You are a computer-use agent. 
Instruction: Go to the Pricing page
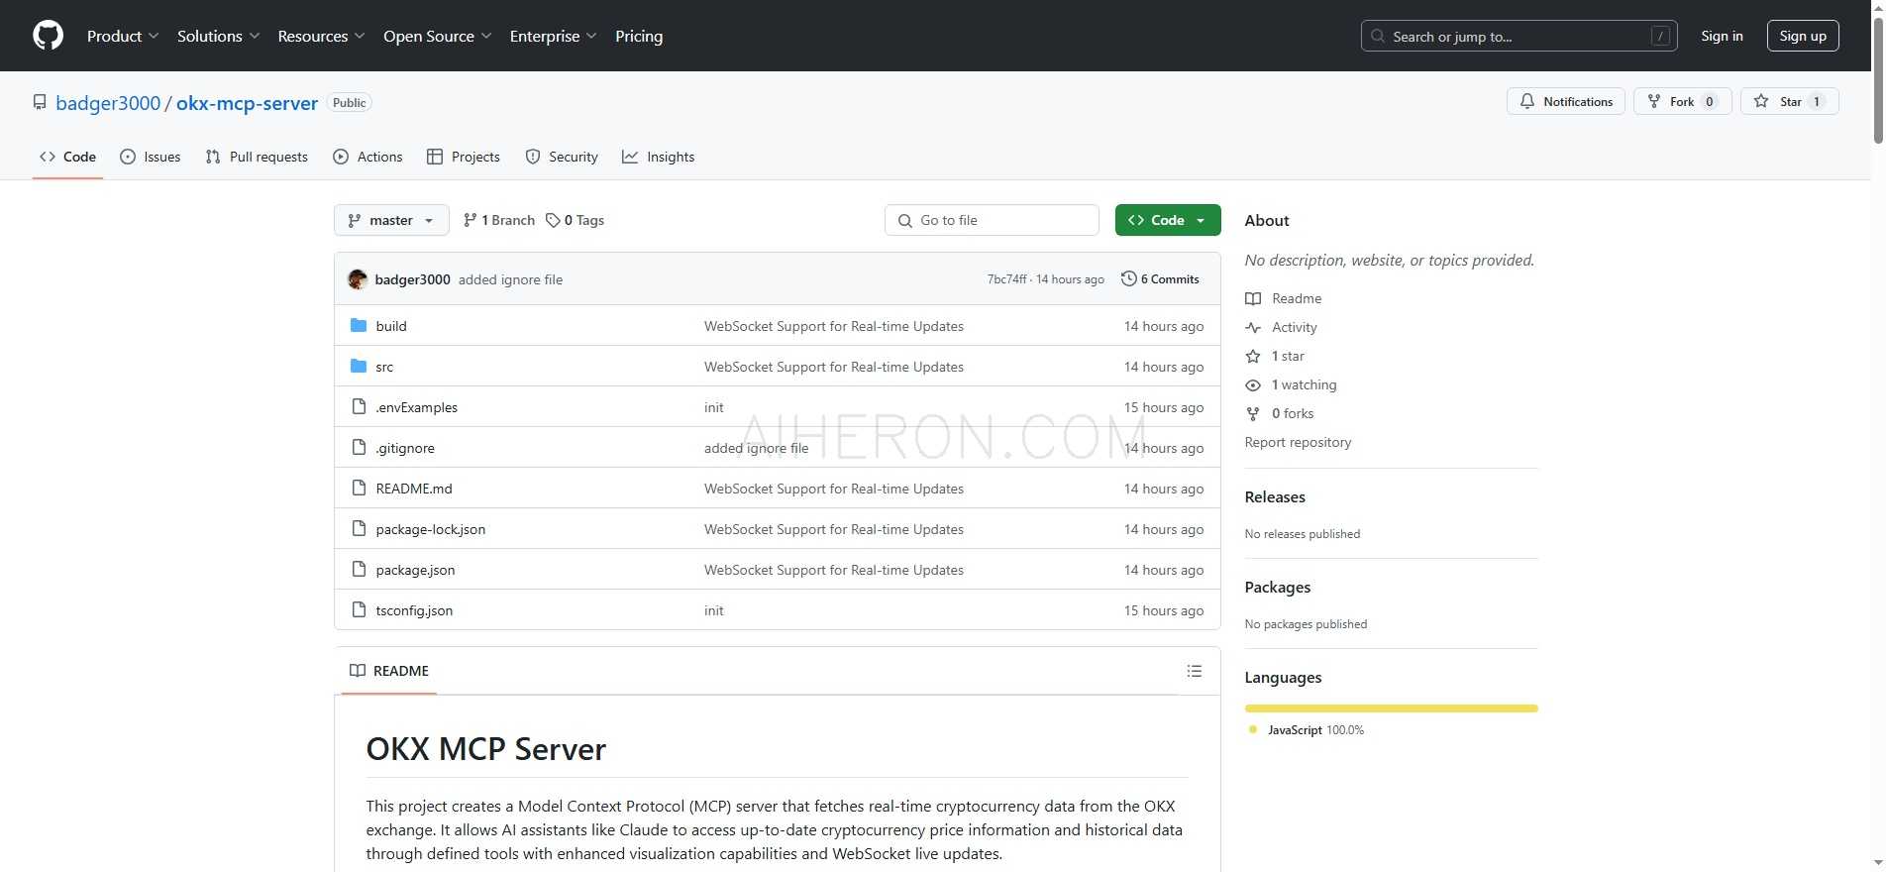tap(639, 36)
